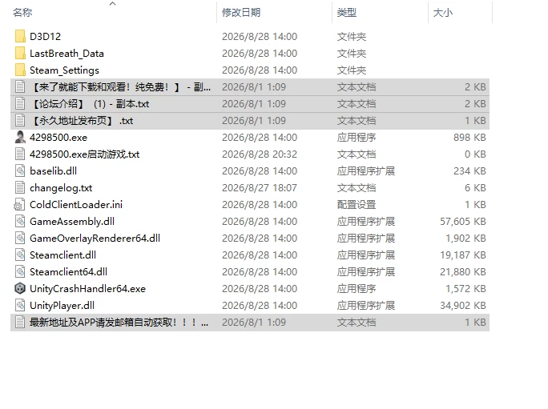Select the 最新地址及APP请发邮箱自动获取 file name
The image size is (548, 409).
pos(119,322)
